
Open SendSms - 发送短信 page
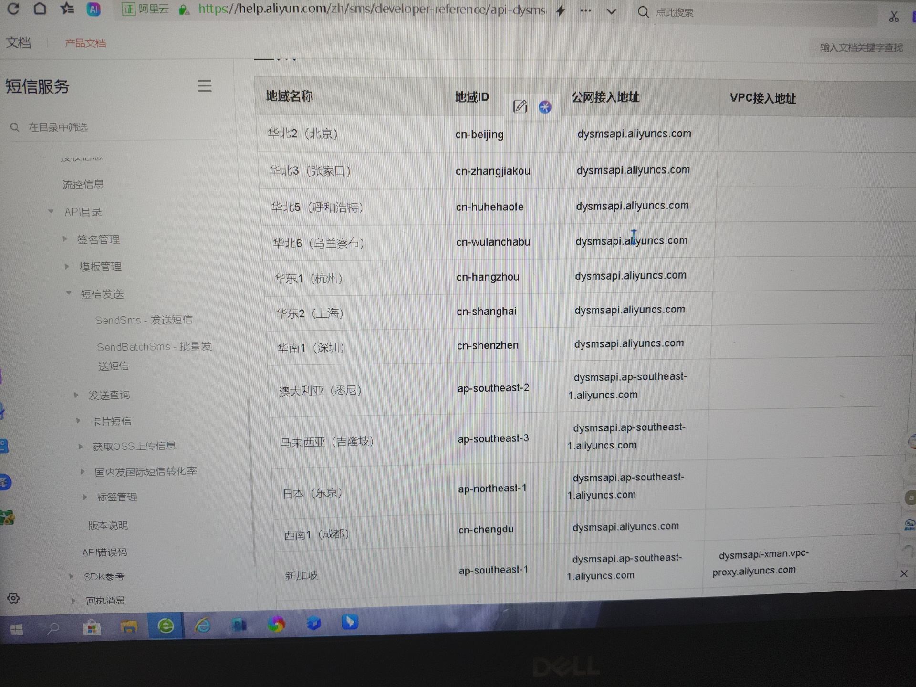point(144,320)
